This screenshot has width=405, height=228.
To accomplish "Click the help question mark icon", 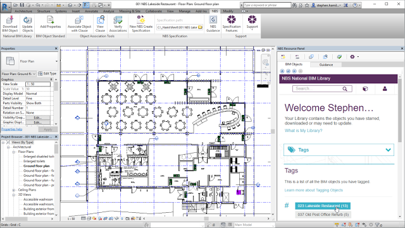I will coord(355,5).
